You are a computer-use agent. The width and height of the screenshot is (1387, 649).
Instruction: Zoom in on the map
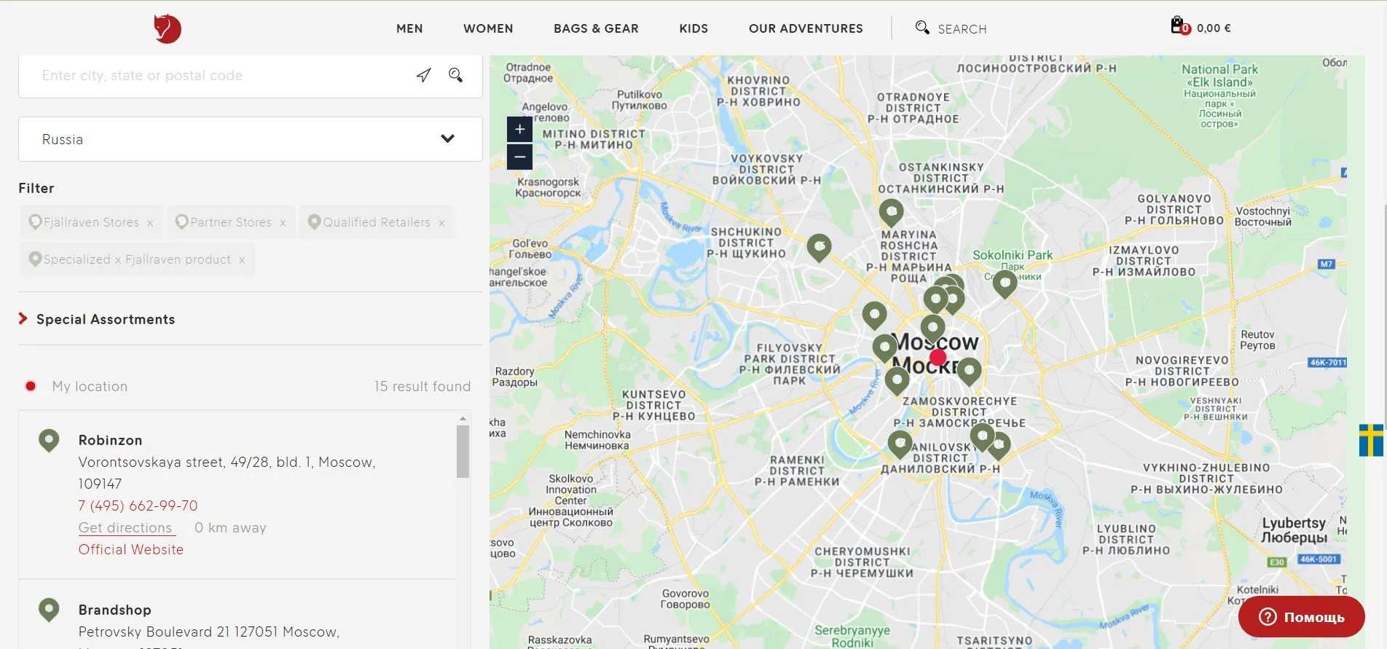point(519,130)
